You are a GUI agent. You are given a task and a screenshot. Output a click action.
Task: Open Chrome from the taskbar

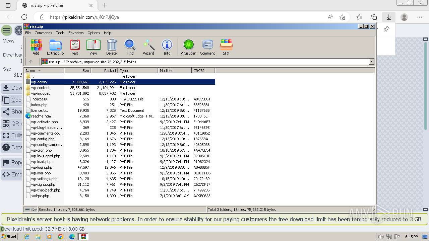tap(61, 237)
